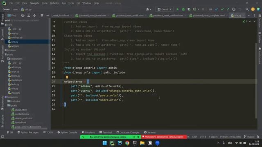Run the Geek6 configuration with green play button
The height and width of the screenshot is (147, 262).
(x=178, y=9)
